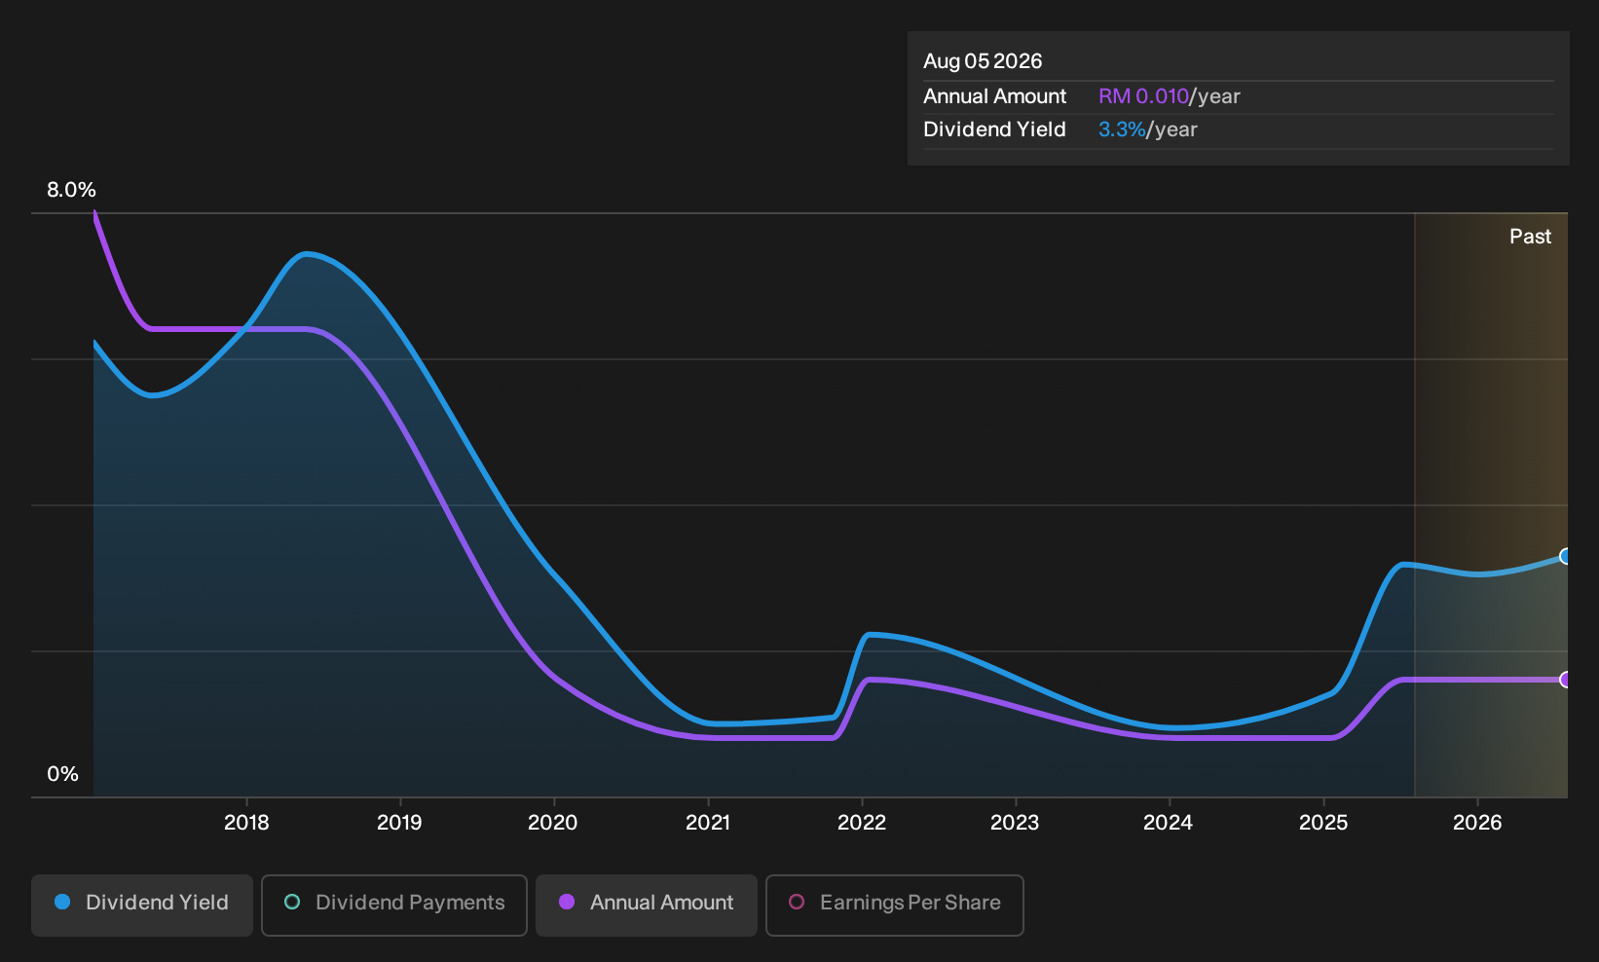Image resolution: width=1599 pixels, height=962 pixels.
Task: Click the Annual Amount tooltip label
Action: 994,96
